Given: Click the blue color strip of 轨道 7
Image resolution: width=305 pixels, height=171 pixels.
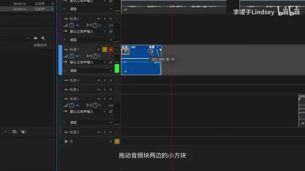Looking at the screenshot, I should 60,60.
